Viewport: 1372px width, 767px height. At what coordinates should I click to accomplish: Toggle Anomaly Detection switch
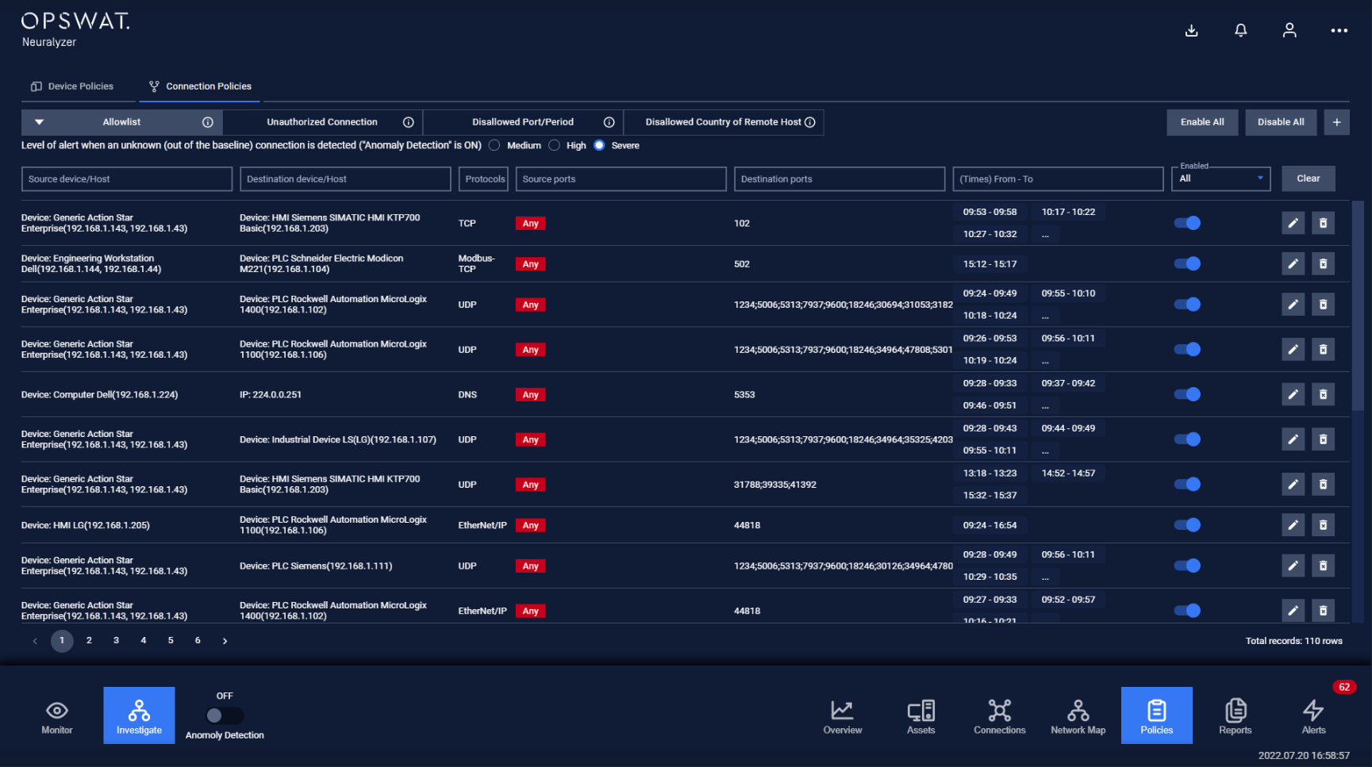click(x=225, y=715)
